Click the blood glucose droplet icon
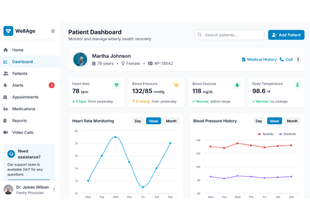Image resolution: width=310 pixels, height=221 pixels. click(237, 85)
